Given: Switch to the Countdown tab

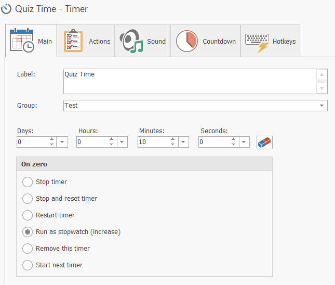Looking at the screenshot, I should [206, 41].
